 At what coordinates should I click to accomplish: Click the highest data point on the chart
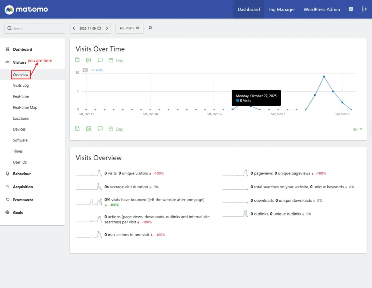(324, 77)
